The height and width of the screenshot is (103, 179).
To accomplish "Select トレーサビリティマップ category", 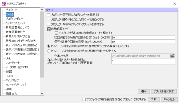I will [x=16, y=85].
